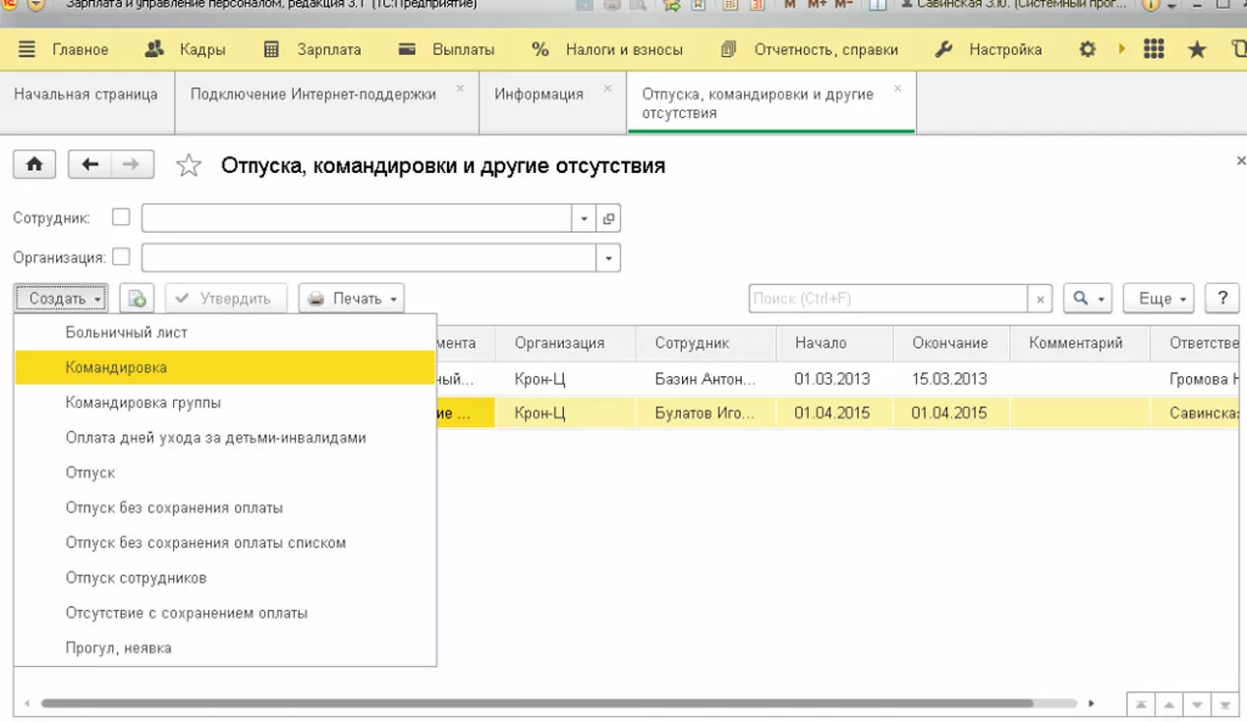
Task: Click the Home icon button
Action: (34, 165)
